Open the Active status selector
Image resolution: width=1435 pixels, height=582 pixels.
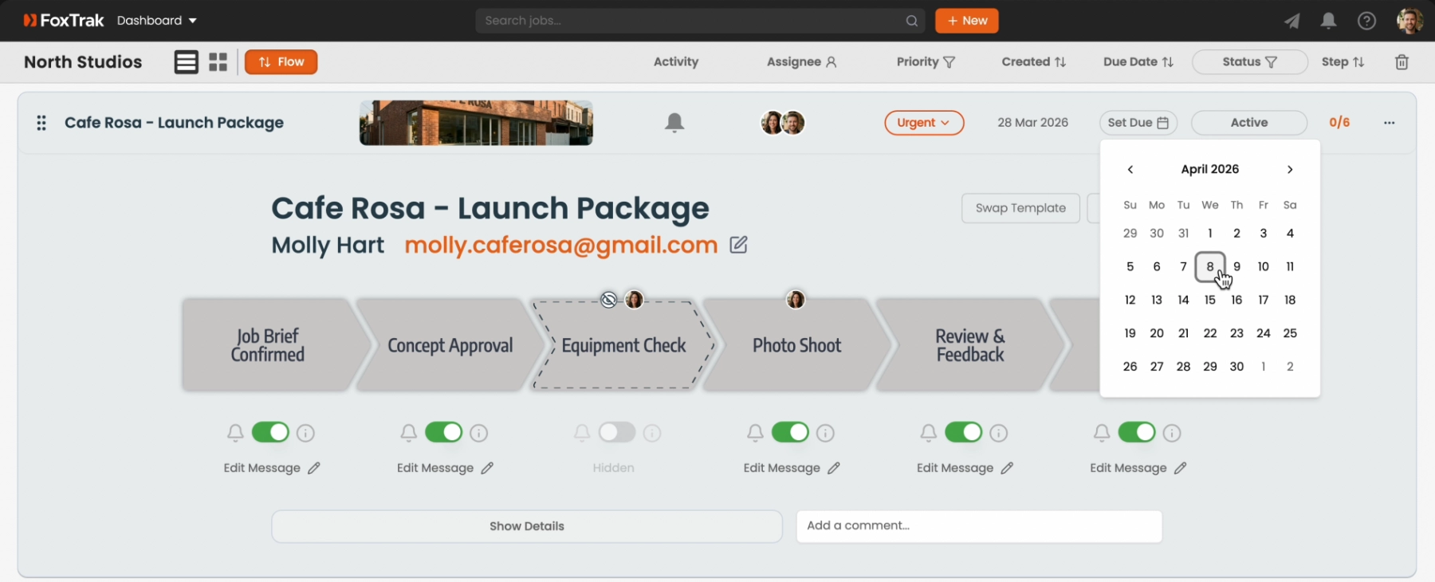1248,123
